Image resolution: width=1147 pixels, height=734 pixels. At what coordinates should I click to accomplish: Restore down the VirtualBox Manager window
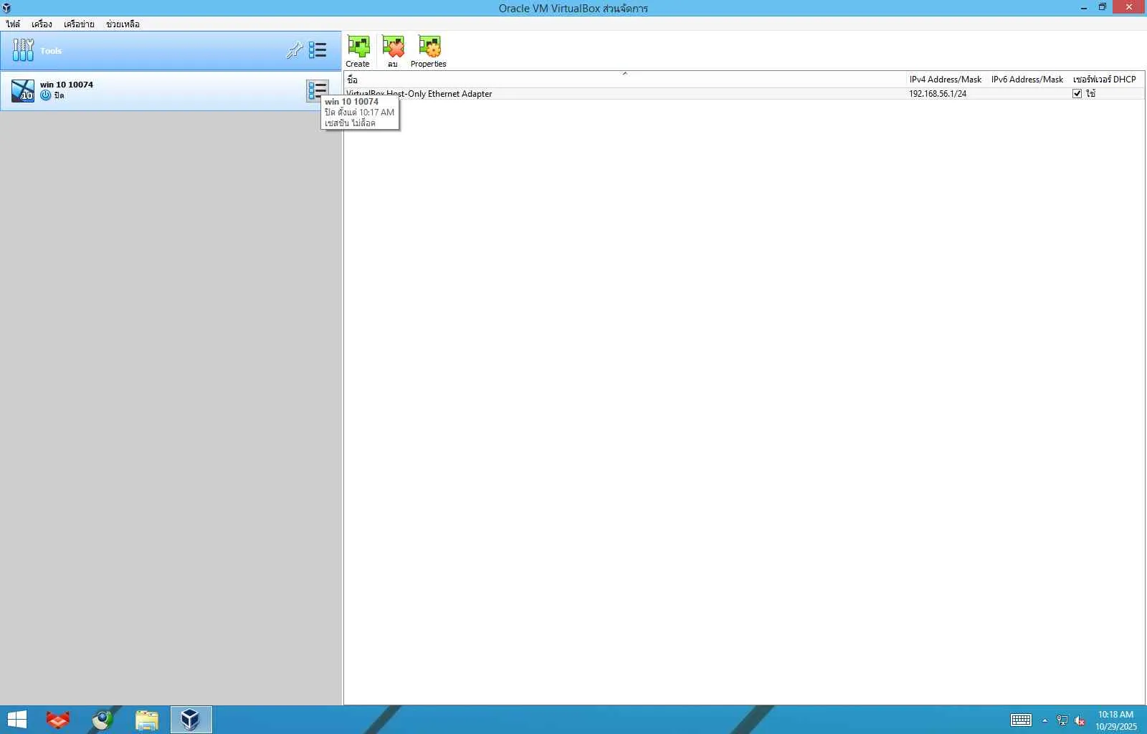(1103, 7)
